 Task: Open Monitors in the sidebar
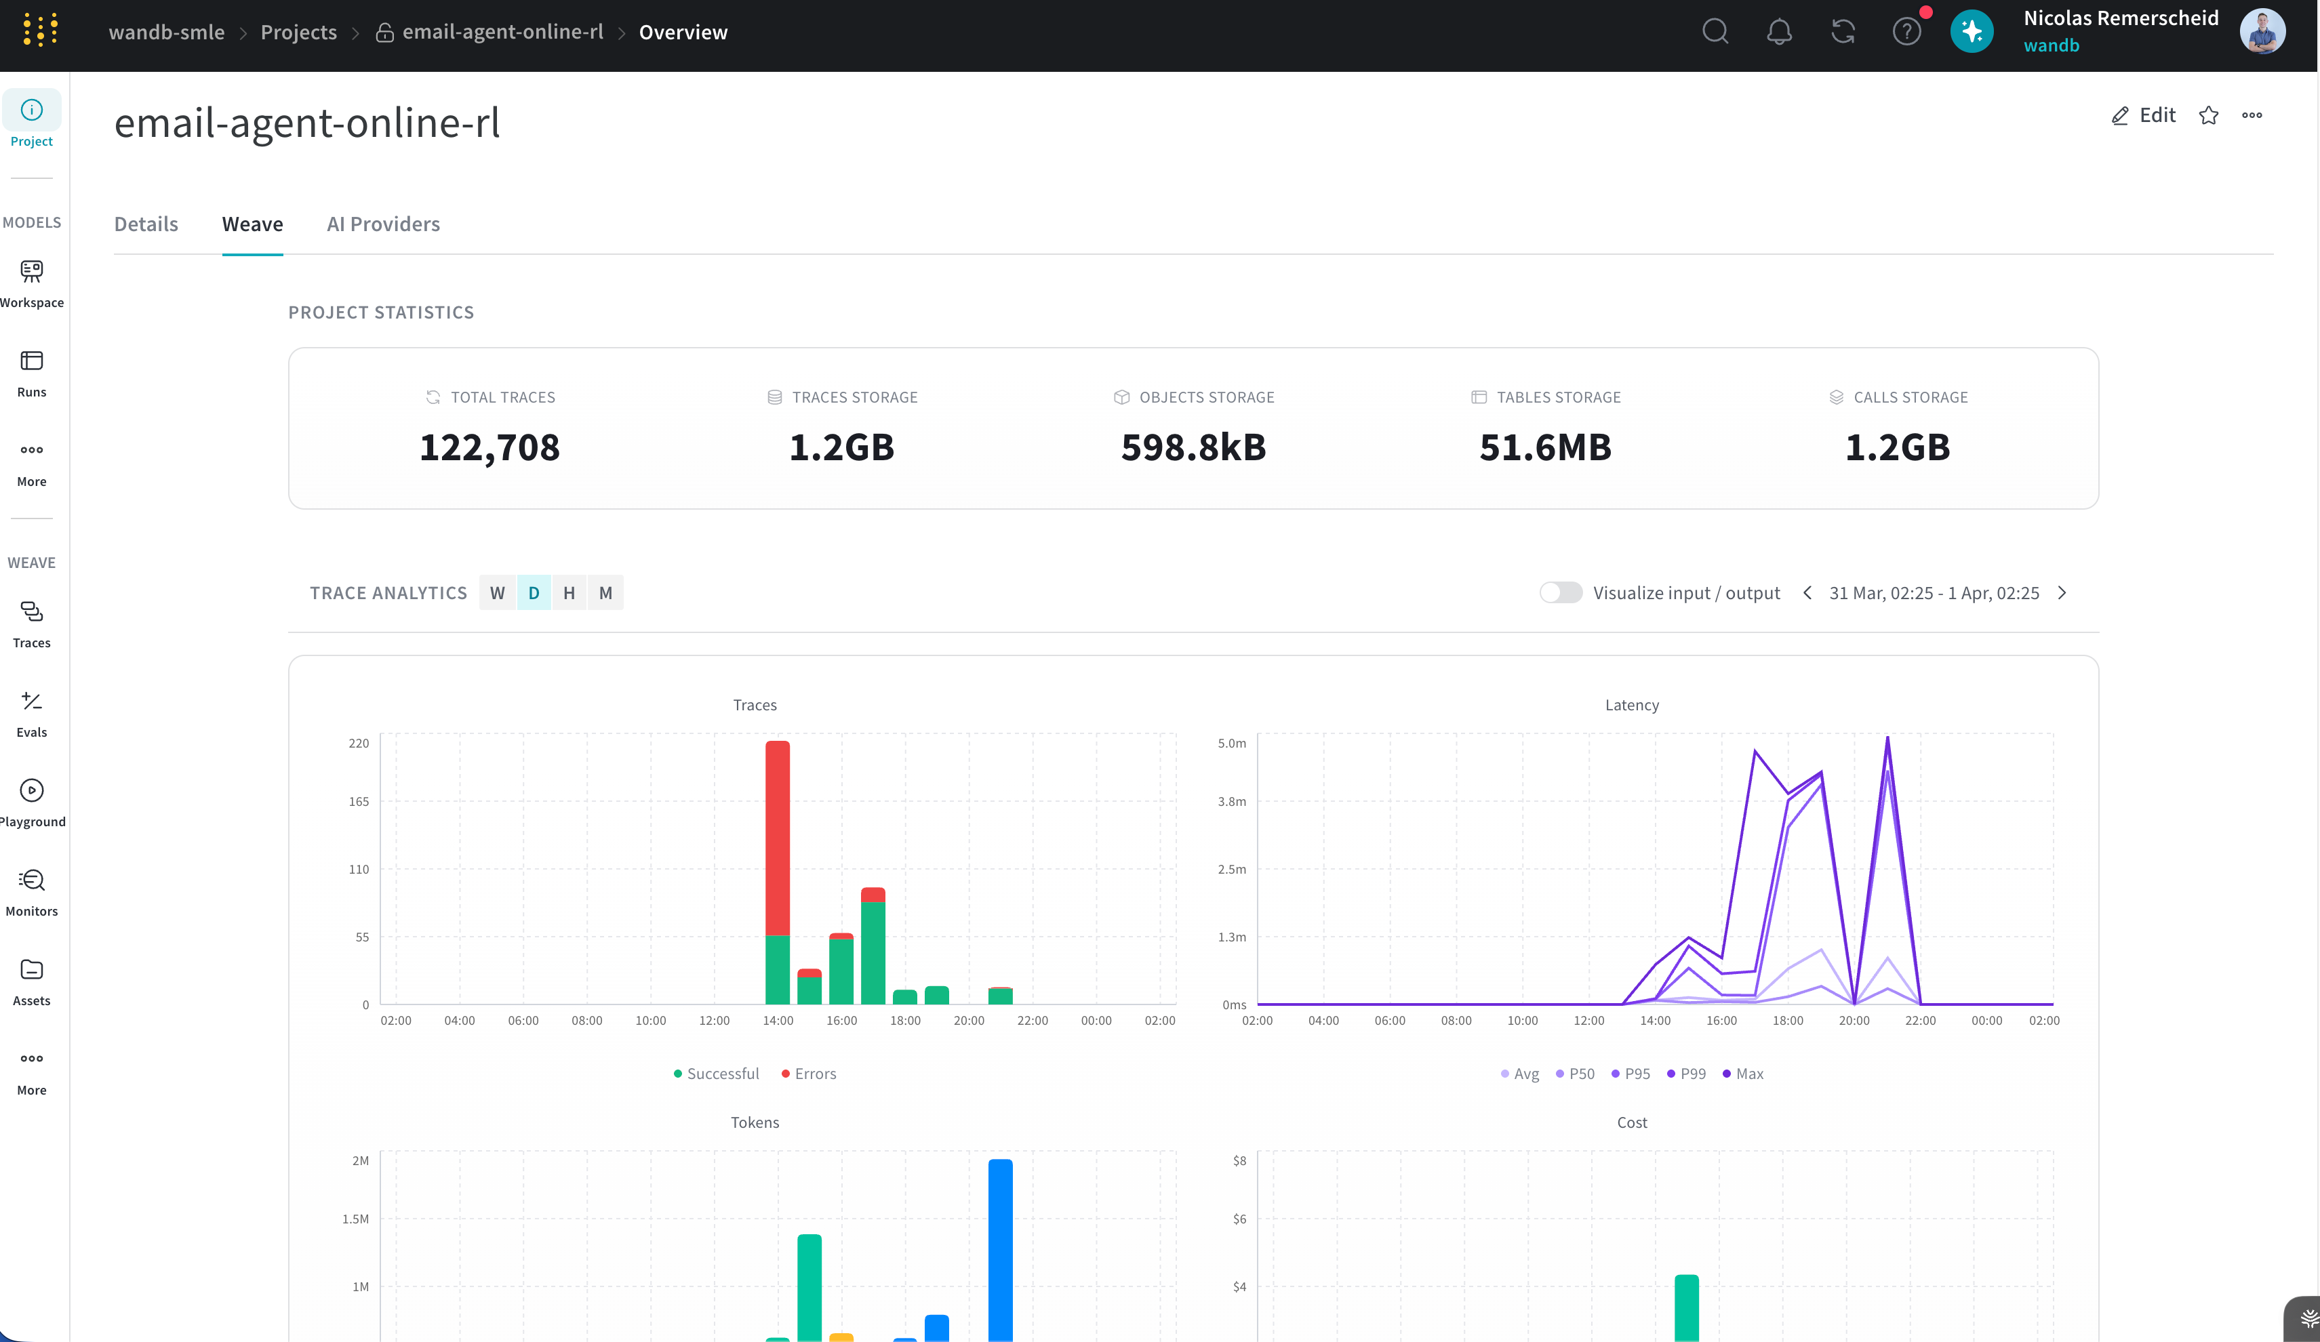33,893
